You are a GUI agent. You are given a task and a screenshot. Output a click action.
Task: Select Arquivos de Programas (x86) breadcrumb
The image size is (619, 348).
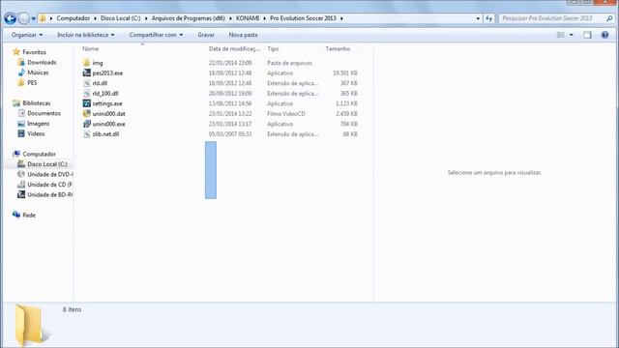189,18
